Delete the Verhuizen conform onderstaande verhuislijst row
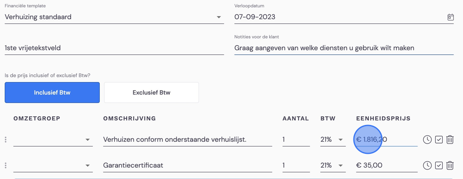The height and width of the screenshot is (179, 463). coord(450,139)
